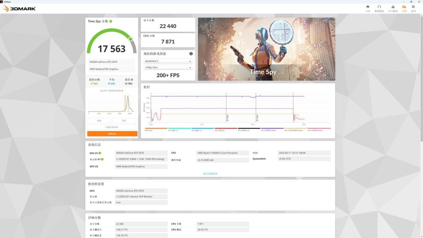Screen dimensions: 423x238
Task: Click graphics test 2 value 128.70 FPS
Action: click(141, 235)
